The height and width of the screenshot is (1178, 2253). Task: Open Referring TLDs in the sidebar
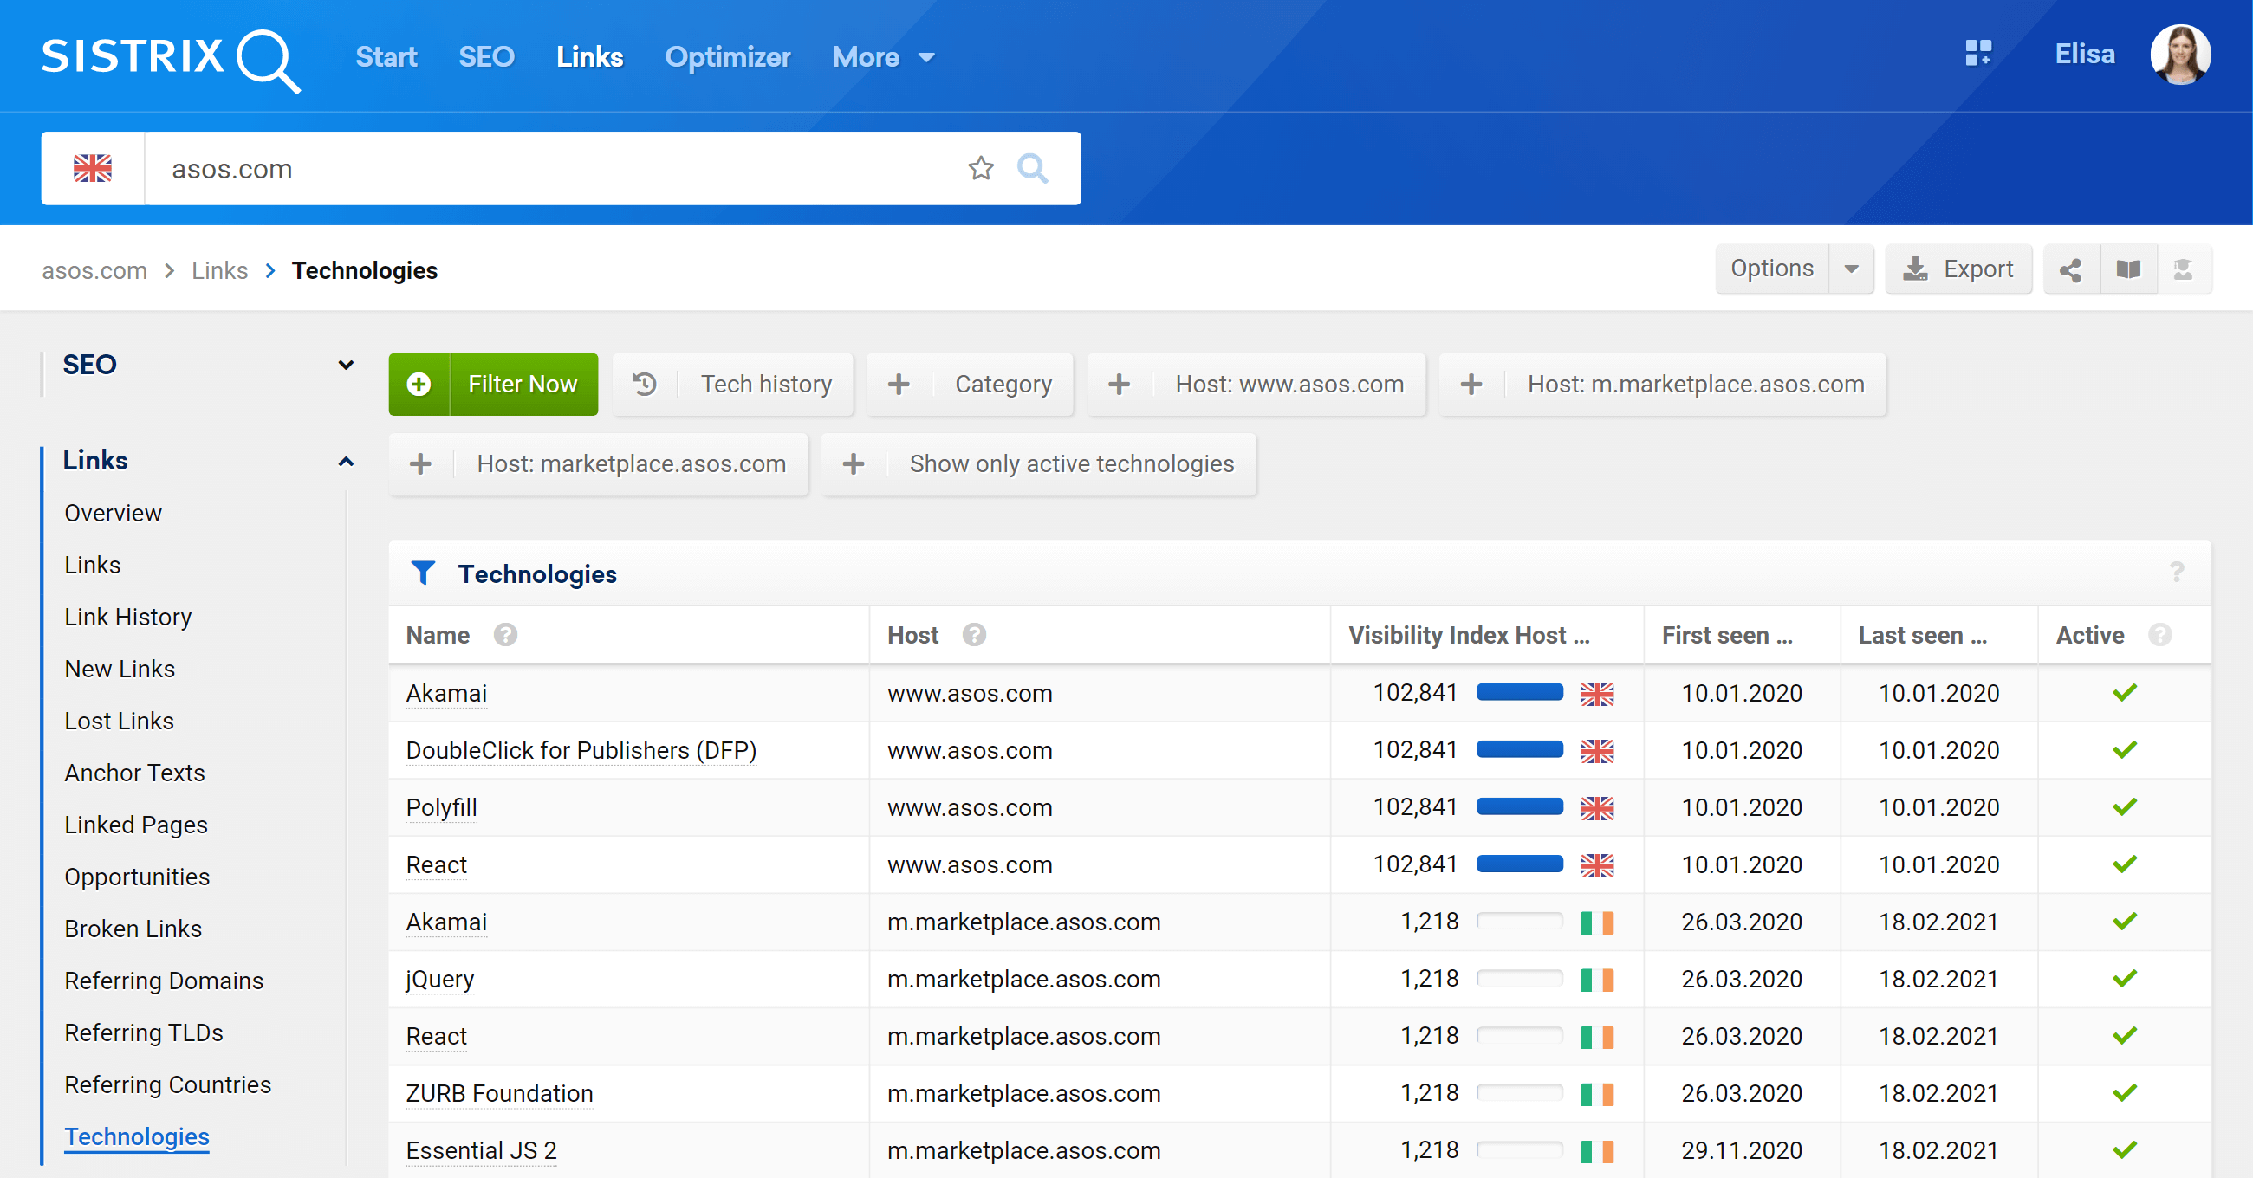[144, 1032]
